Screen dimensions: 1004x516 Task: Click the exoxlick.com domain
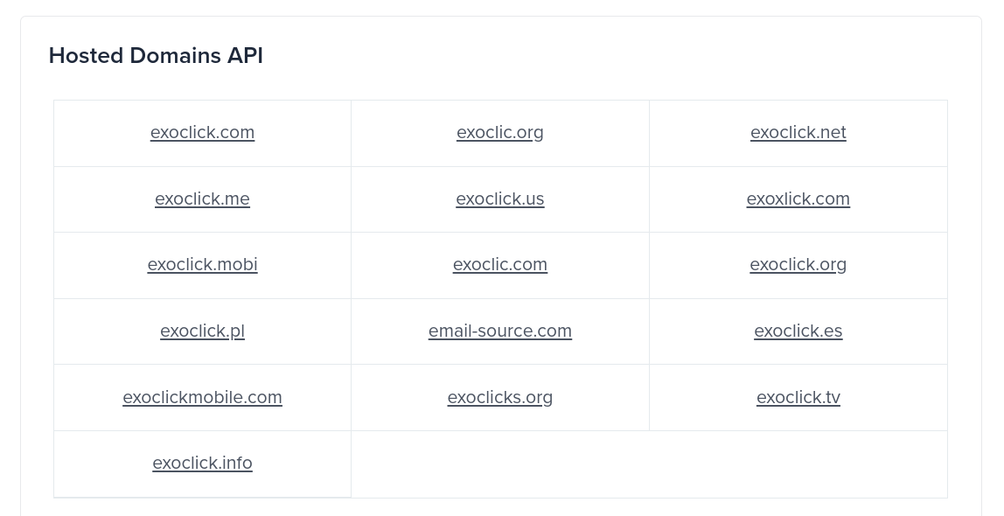point(798,199)
